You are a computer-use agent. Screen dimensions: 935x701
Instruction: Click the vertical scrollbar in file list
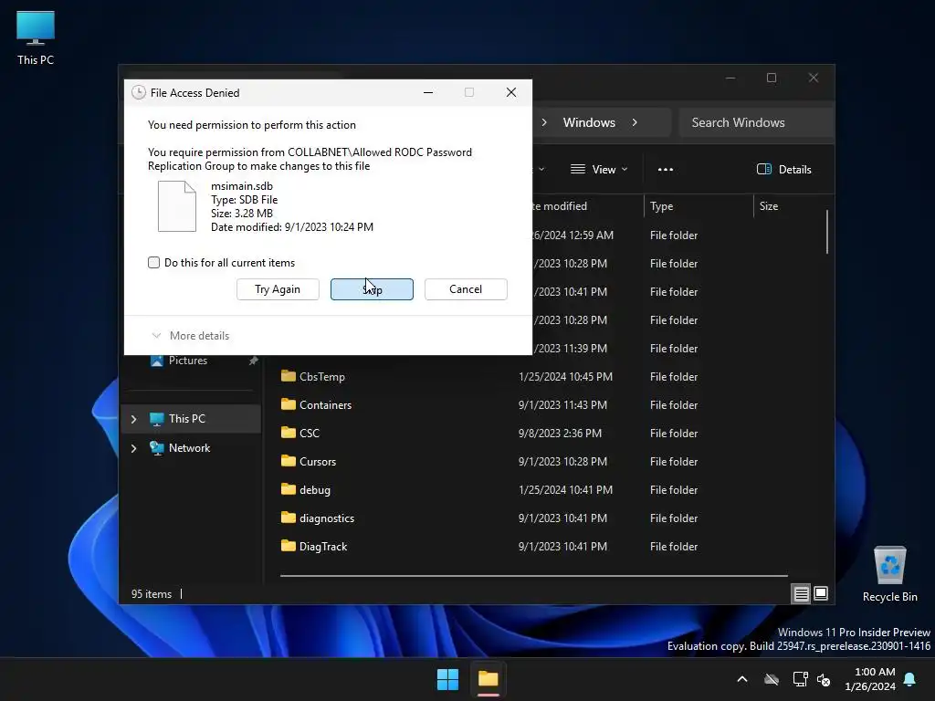coord(827,232)
